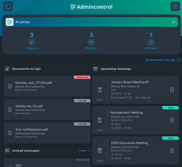Click the 14 Feb date badge
182x167 pixels.
(82, 124)
